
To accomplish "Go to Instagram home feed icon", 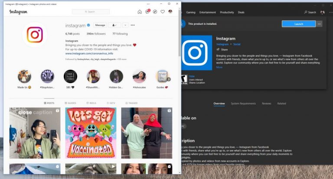I will coord(140,12).
